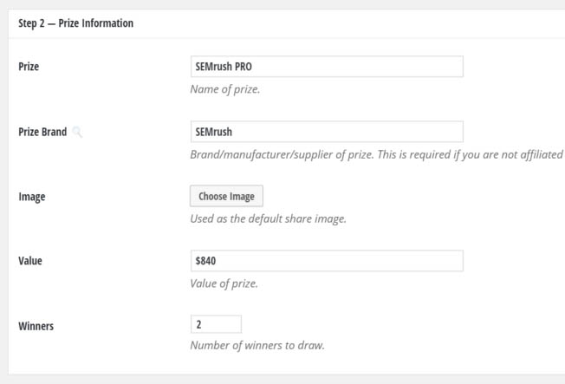This screenshot has height=384, width=565.
Task: Click 'Number of winners to draw' hint
Action: point(257,346)
